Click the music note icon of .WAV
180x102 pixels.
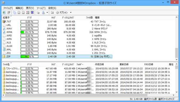click(x=4, y=29)
